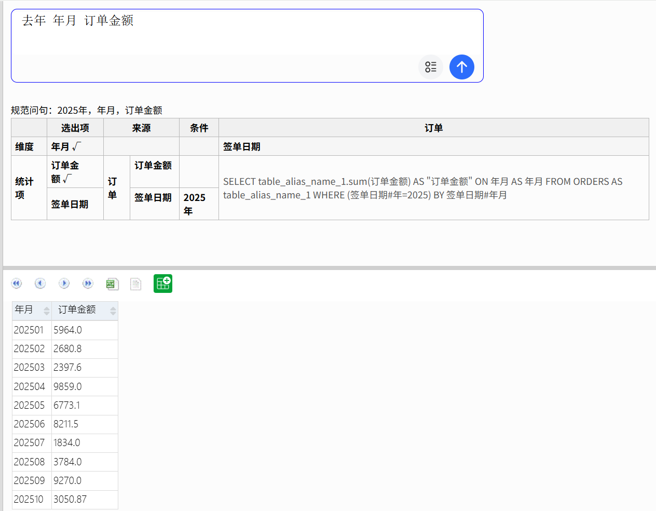The image size is (656, 511).
Task: Jump to the first page of results
Action: point(17,284)
